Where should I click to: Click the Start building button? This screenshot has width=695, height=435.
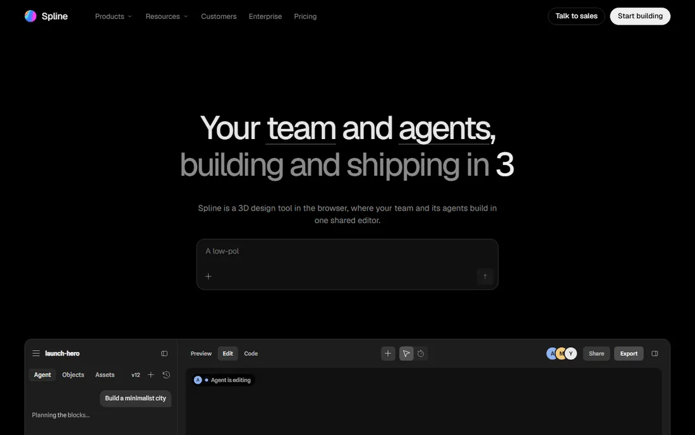(640, 16)
